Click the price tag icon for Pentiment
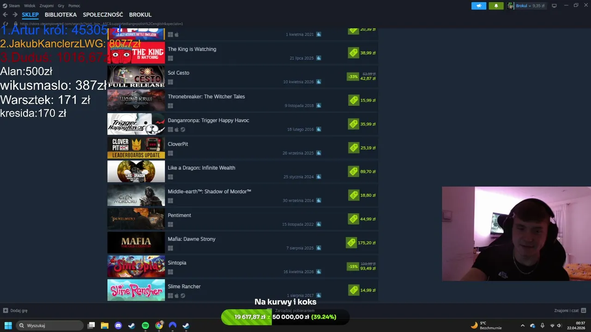The height and width of the screenshot is (332, 591). tap(354, 219)
